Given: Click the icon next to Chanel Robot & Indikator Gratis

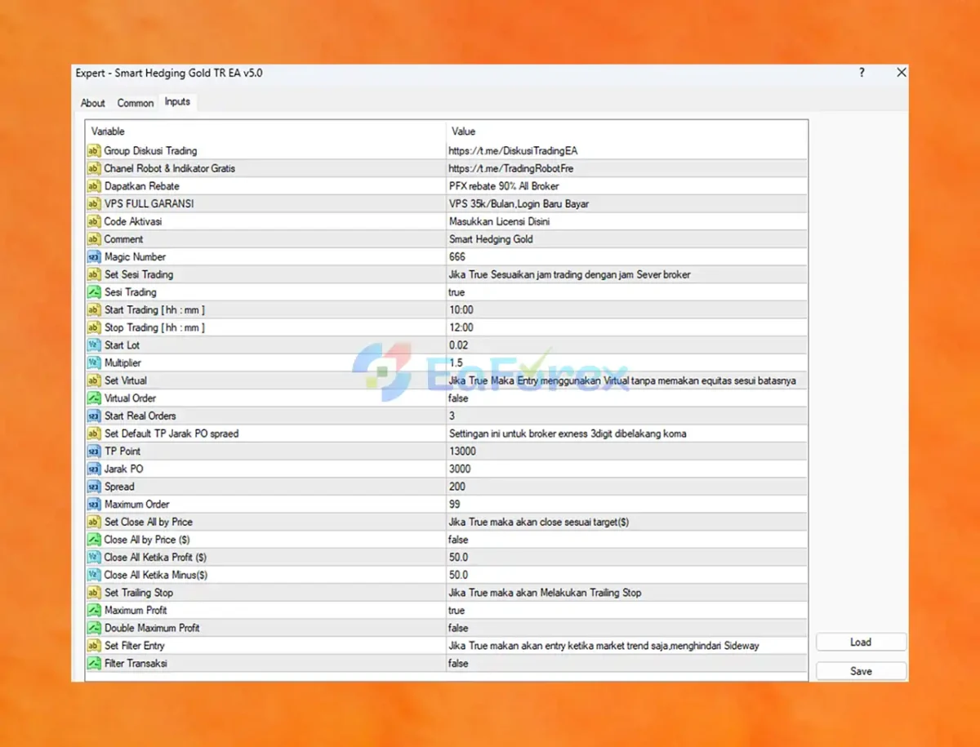Looking at the screenshot, I should coord(93,168).
